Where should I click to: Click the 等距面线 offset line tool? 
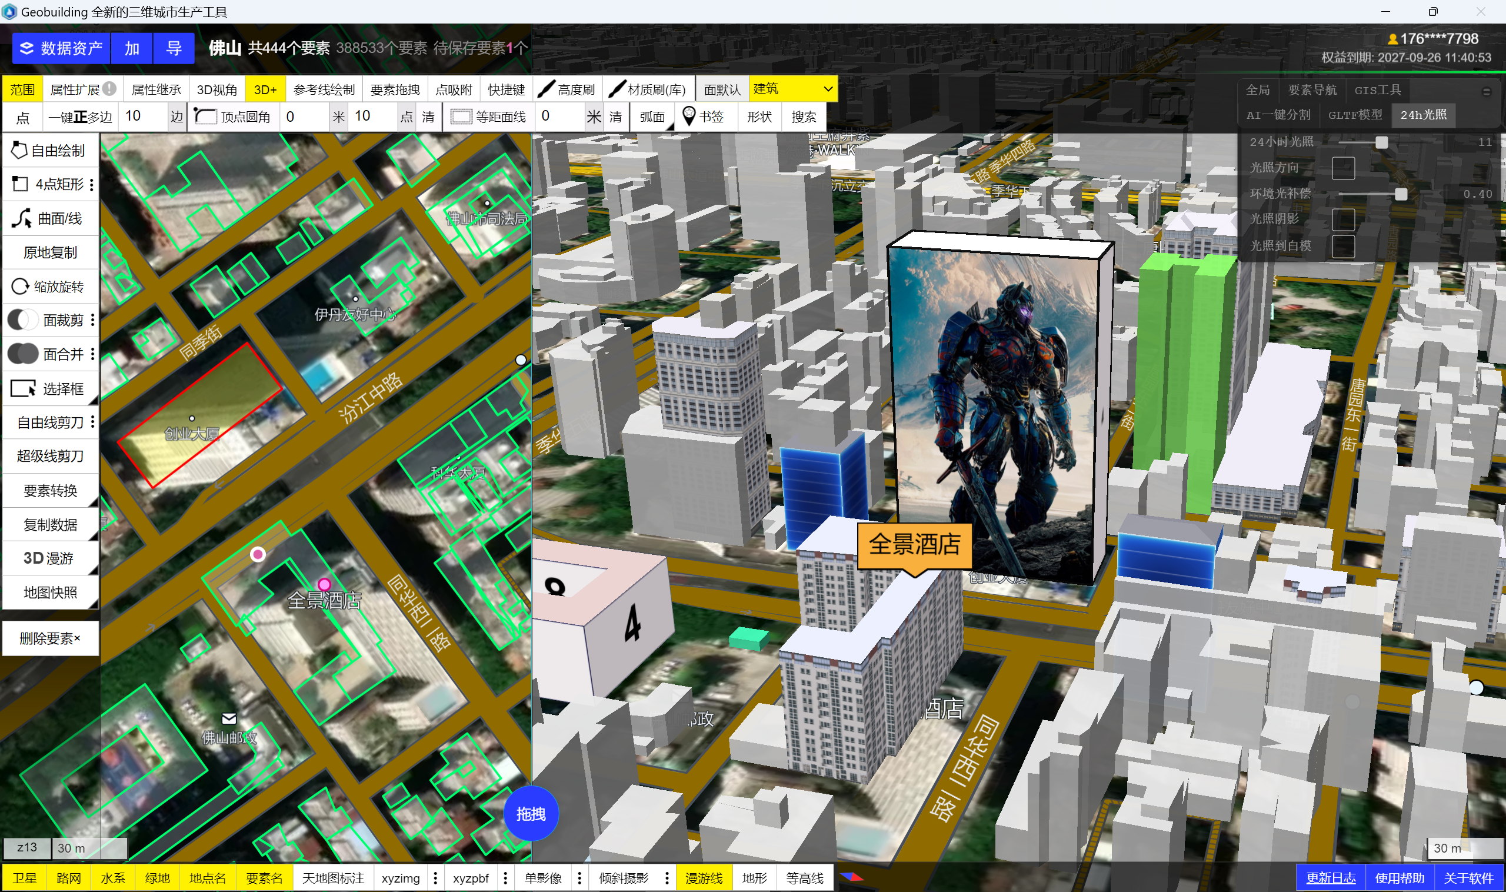coord(489,117)
